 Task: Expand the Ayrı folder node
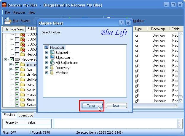tap(11, 70)
